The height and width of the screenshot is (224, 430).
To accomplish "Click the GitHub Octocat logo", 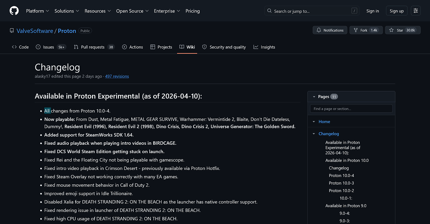I will coord(14,11).
